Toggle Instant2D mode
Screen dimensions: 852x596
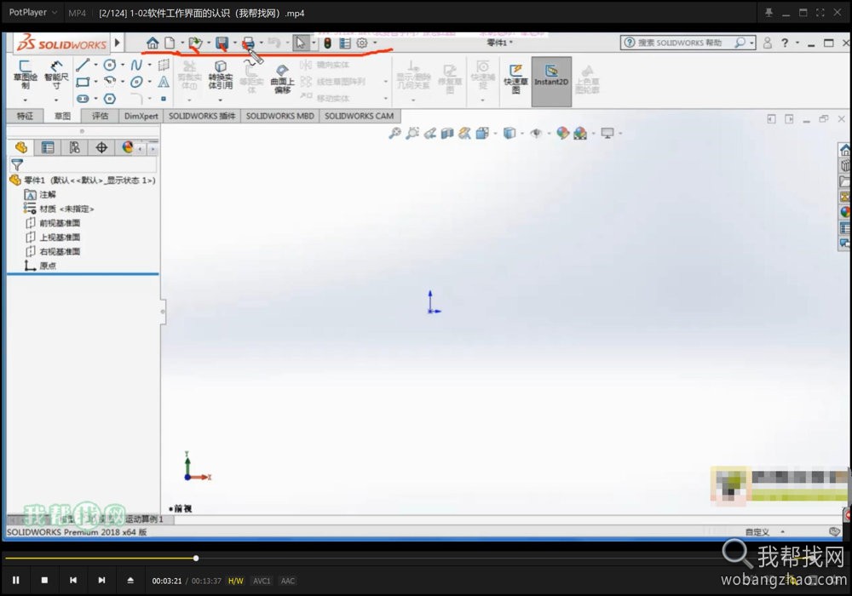click(x=551, y=82)
